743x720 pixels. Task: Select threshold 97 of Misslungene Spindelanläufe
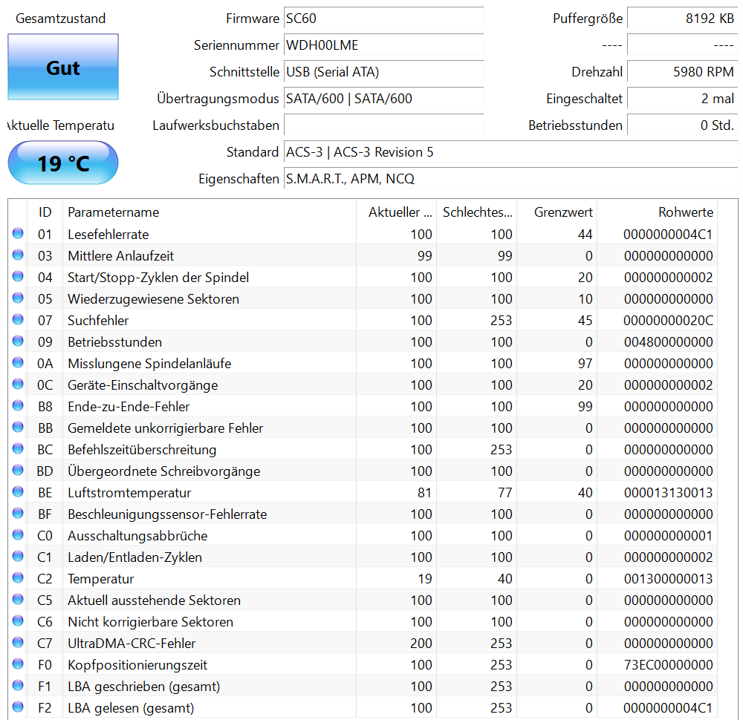[585, 364]
